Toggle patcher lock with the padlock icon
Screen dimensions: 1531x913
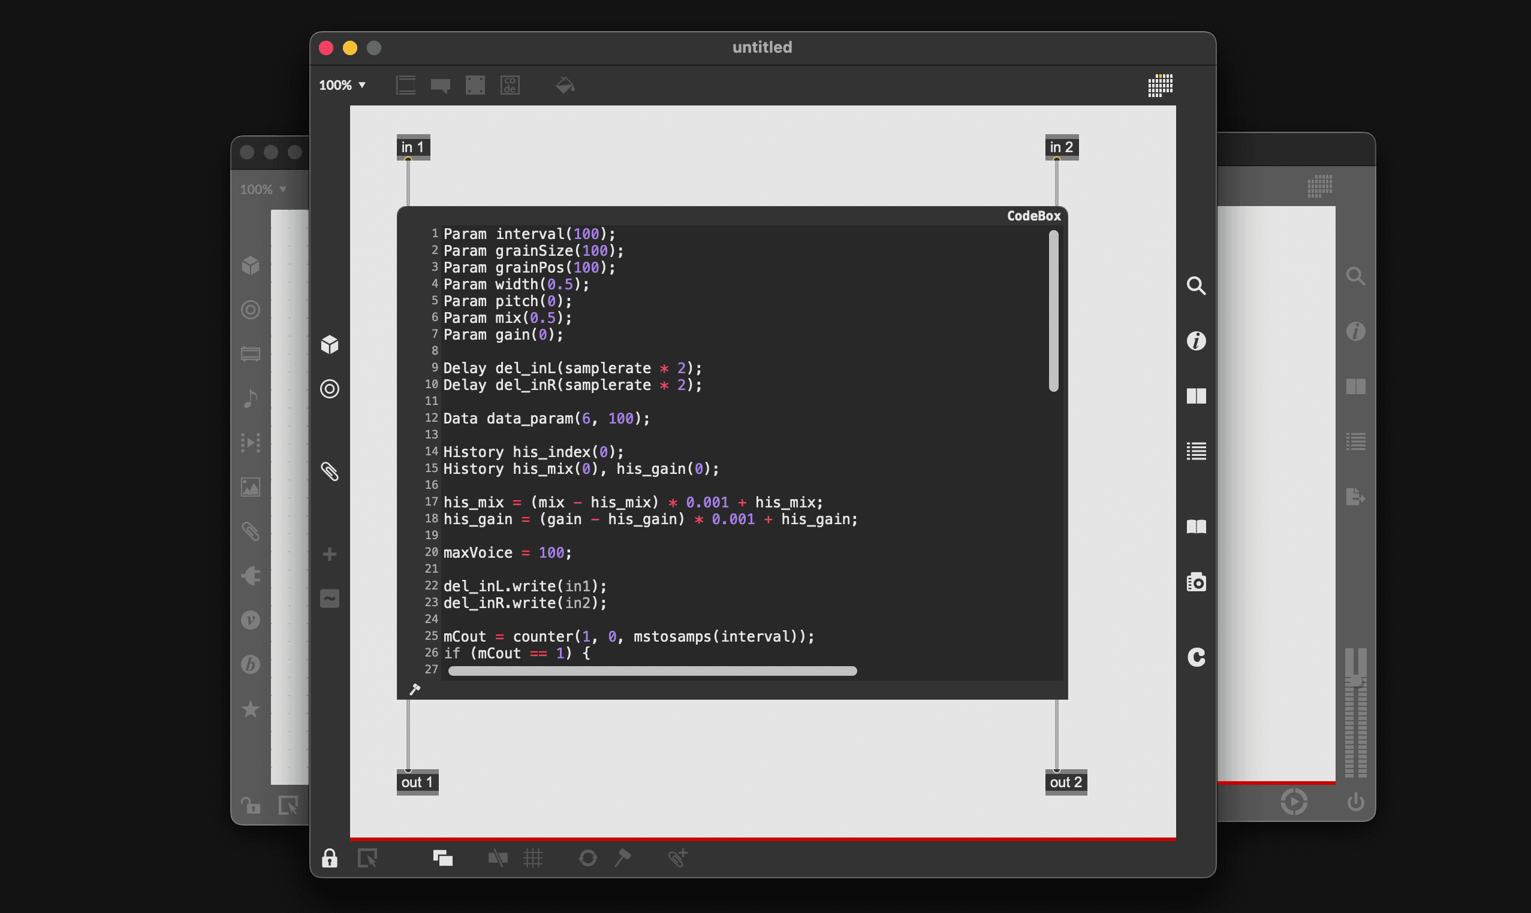[330, 858]
